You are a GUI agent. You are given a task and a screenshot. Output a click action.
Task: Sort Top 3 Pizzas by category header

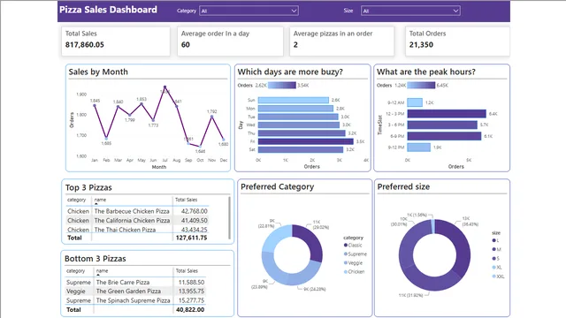[x=77, y=200]
